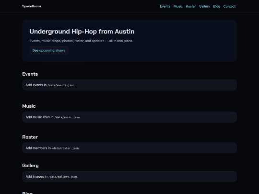
Task: Click the Add events in text
Action: click(x=36, y=85)
